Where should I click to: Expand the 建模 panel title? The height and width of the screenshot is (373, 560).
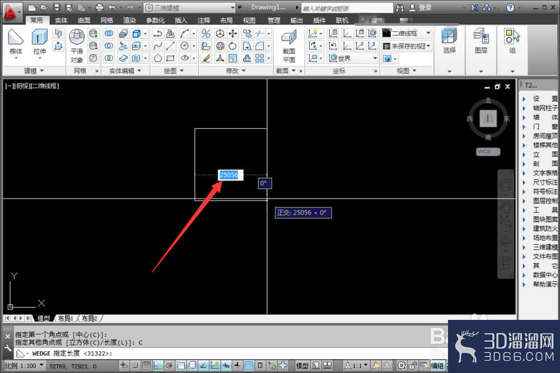coord(34,71)
